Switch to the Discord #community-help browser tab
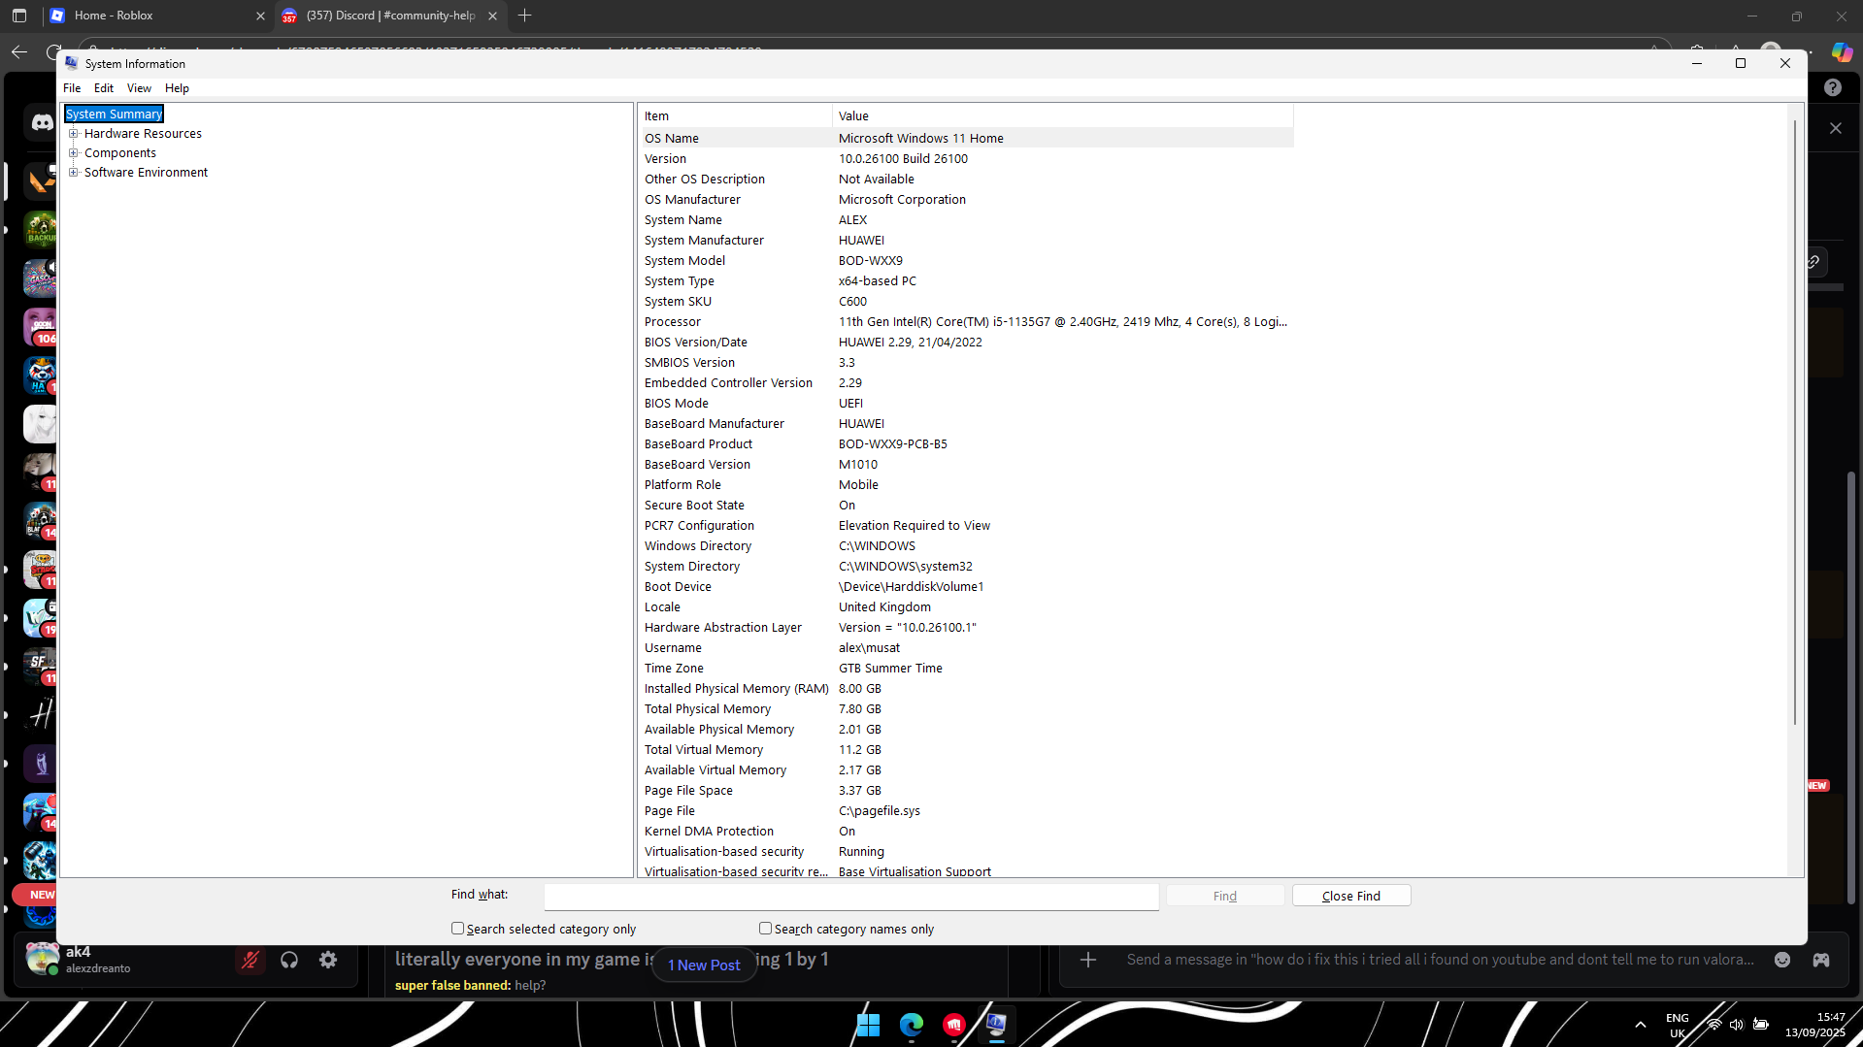 [x=390, y=16]
